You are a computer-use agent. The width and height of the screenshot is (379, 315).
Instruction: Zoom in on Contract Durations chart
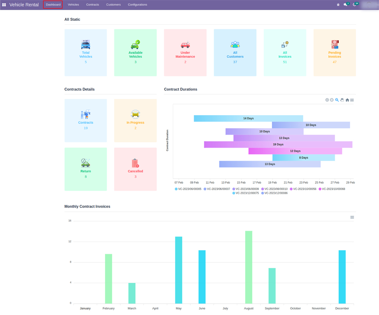pyautogui.click(x=327, y=100)
